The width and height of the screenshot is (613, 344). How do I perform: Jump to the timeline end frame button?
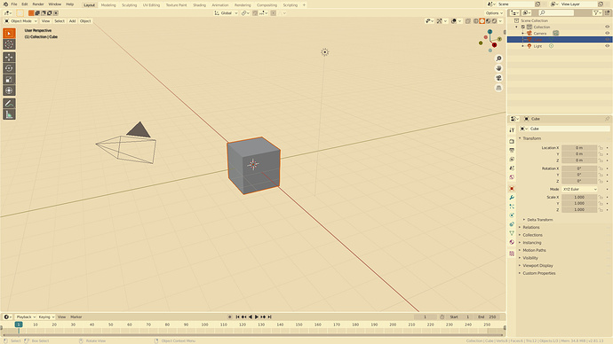pos(270,317)
